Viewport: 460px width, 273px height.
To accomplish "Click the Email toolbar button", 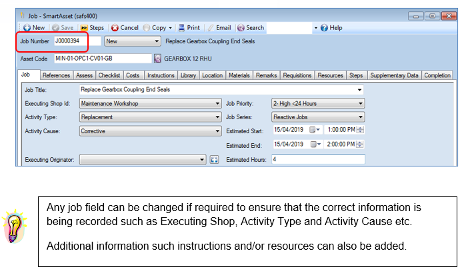I will (x=219, y=28).
